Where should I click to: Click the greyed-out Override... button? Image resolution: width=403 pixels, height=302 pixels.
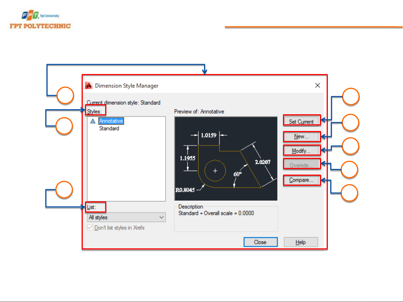301,165
